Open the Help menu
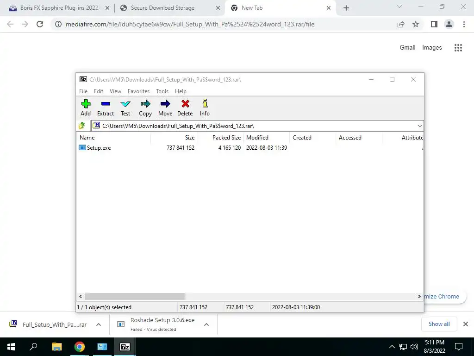This screenshot has width=474, height=356. pos(181,91)
